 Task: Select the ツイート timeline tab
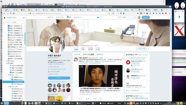pos(77,55)
